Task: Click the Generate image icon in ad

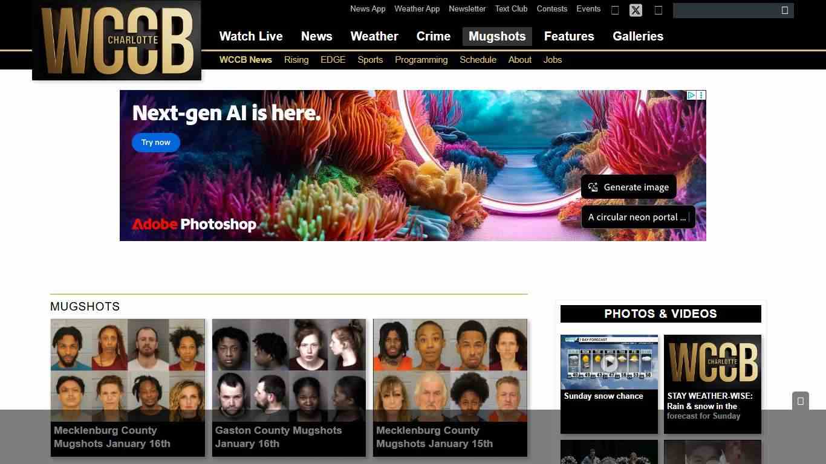Action: coord(593,187)
